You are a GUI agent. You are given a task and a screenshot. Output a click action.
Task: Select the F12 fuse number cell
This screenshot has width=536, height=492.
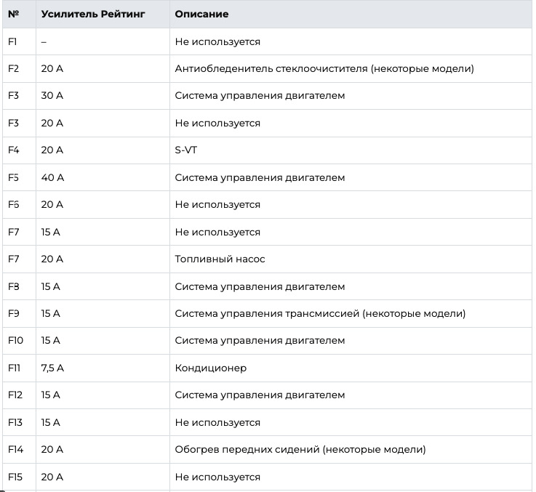coord(15,395)
